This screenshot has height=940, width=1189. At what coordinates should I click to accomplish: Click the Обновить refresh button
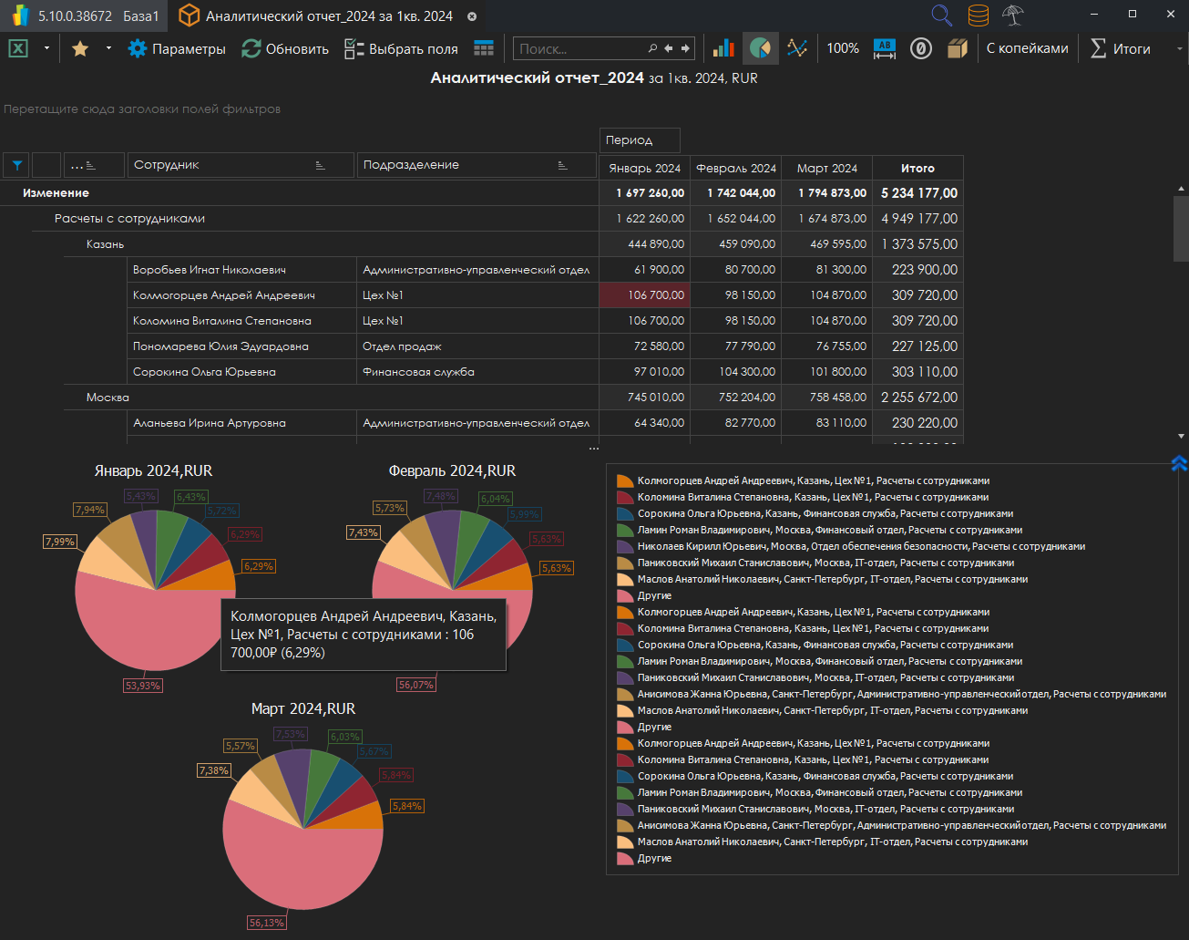click(285, 48)
